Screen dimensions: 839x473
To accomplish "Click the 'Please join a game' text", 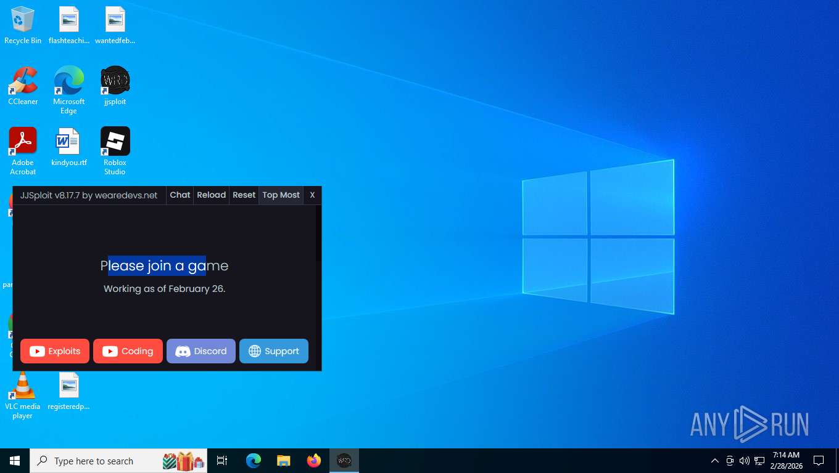I will pyautogui.click(x=164, y=266).
